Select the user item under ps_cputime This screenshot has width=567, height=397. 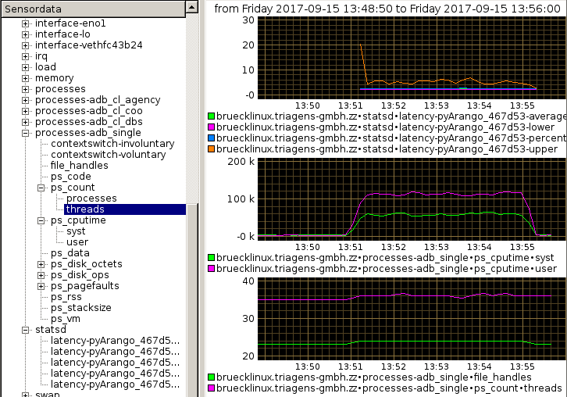(77, 242)
